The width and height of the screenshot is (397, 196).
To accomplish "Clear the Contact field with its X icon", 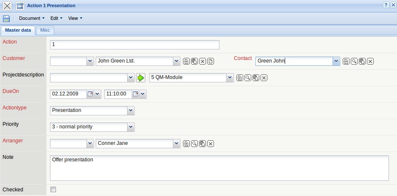I will pyautogui.click(x=370, y=61).
